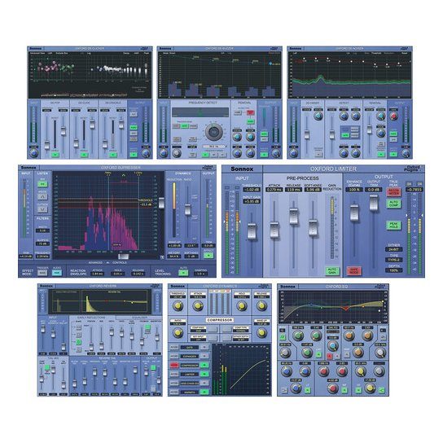The height and width of the screenshot is (443, 443).
Task: Select Trigger effect mode in SuprEsser
Action: (x=42, y=273)
